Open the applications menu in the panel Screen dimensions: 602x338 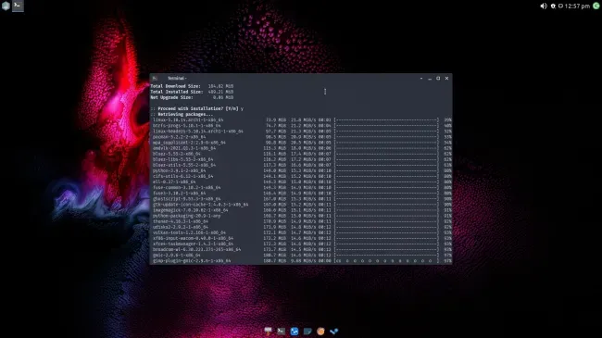(6, 6)
